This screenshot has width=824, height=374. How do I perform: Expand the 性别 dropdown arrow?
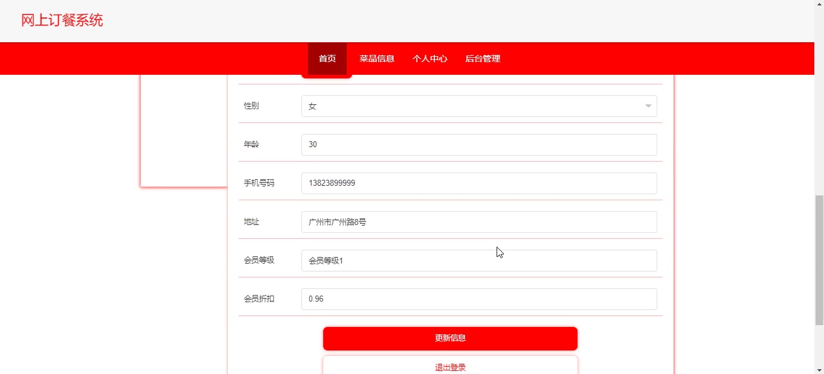pos(648,106)
